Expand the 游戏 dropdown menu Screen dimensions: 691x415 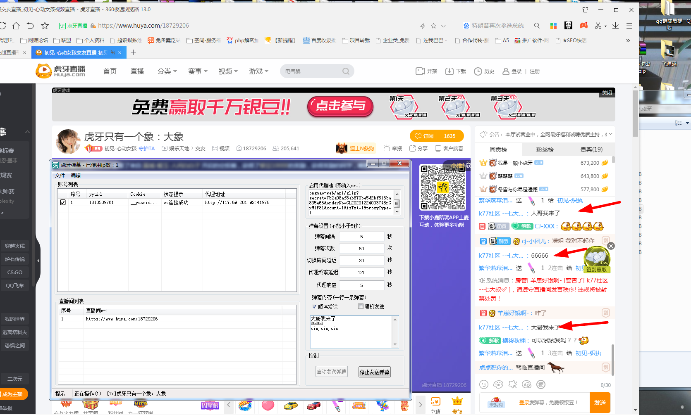258,71
